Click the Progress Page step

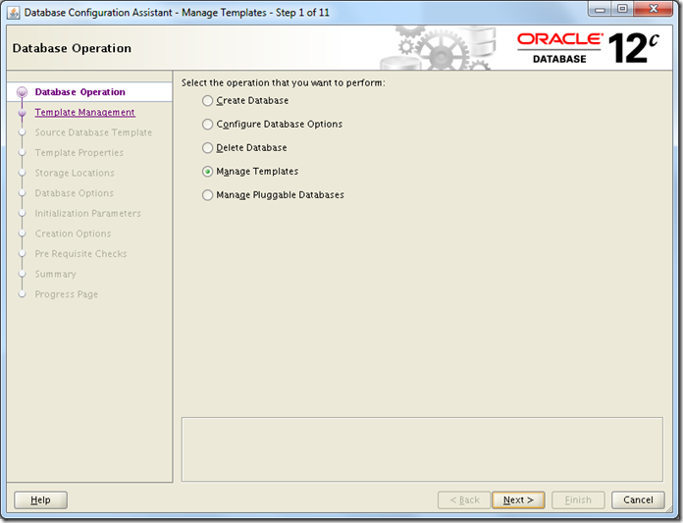click(x=66, y=294)
